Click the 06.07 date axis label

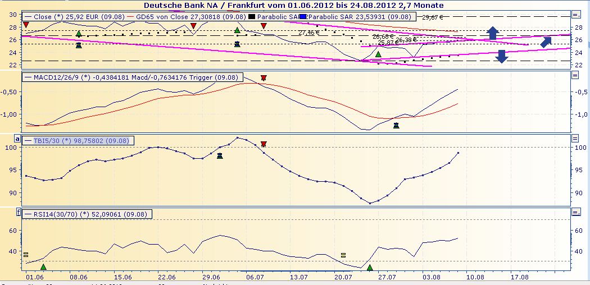click(x=255, y=277)
